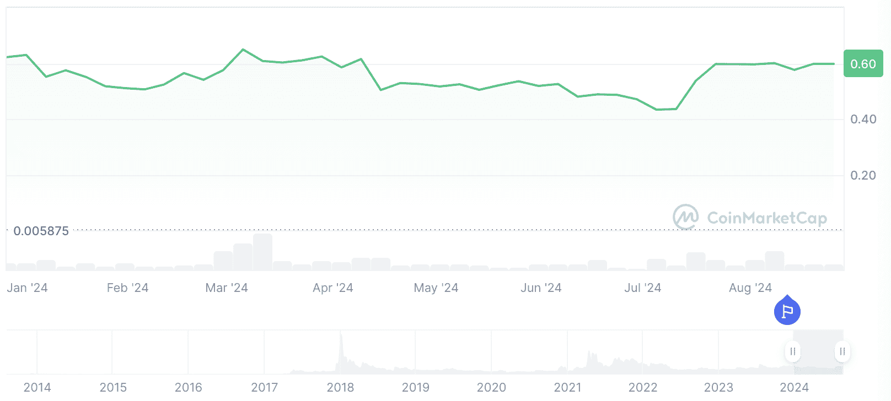The height and width of the screenshot is (401, 891).
Task: Select the tallest volume bar in March '24
Action: pos(262,252)
